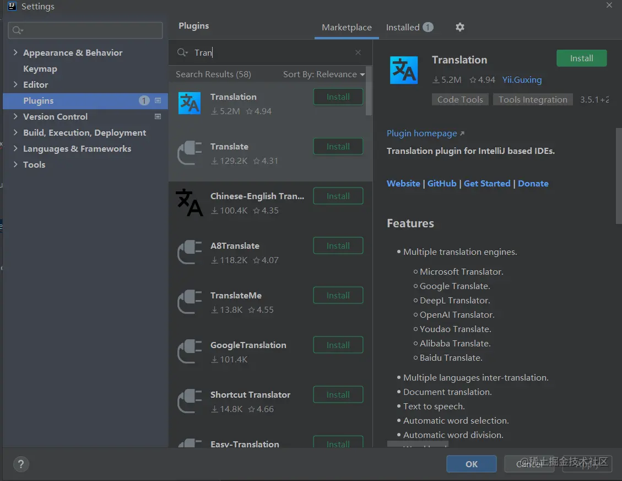Open the Yii.Guxing vendor link
Image resolution: width=622 pixels, height=481 pixels.
coord(522,80)
